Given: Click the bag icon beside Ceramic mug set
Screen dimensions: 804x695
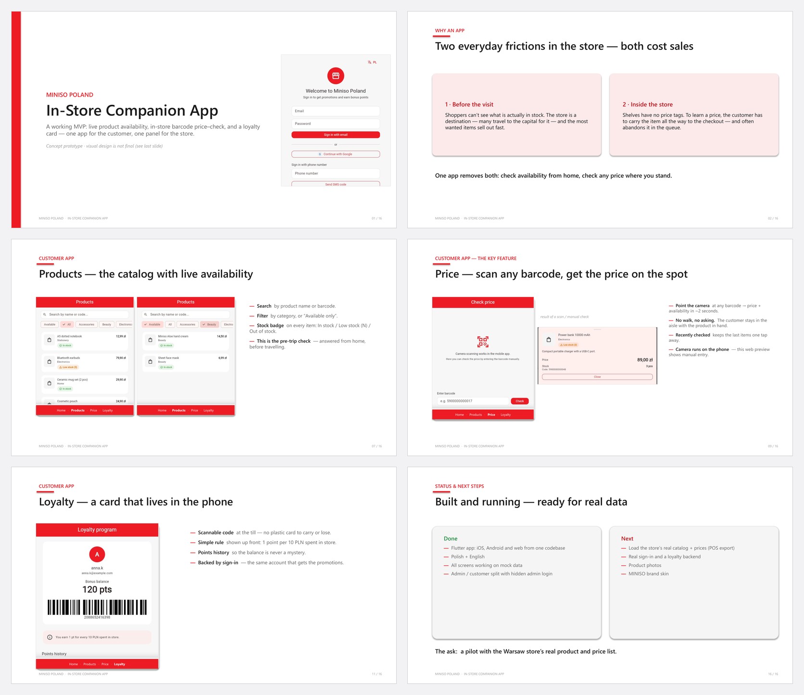Looking at the screenshot, I should tap(49, 383).
